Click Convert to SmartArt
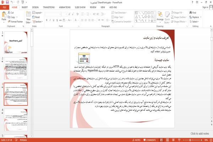 click(121, 22)
